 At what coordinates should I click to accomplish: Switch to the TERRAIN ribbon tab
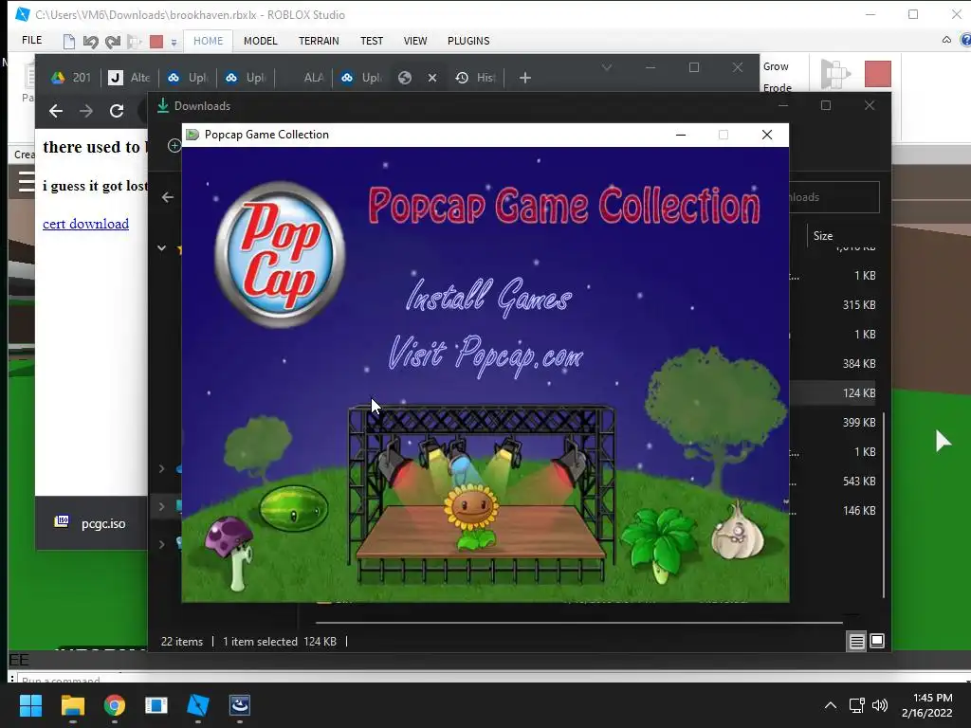tap(319, 41)
